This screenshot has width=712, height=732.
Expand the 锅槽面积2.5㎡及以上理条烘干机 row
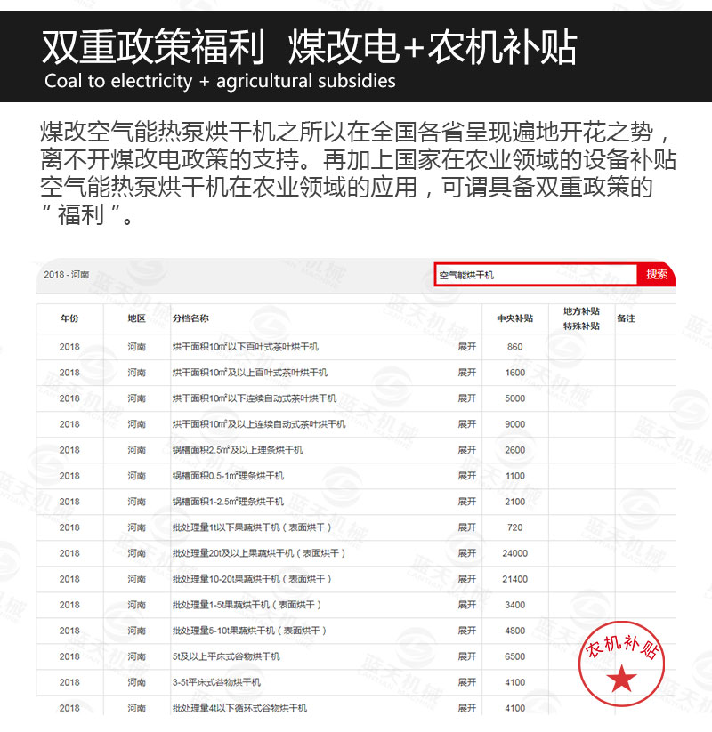[x=467, y=450]
